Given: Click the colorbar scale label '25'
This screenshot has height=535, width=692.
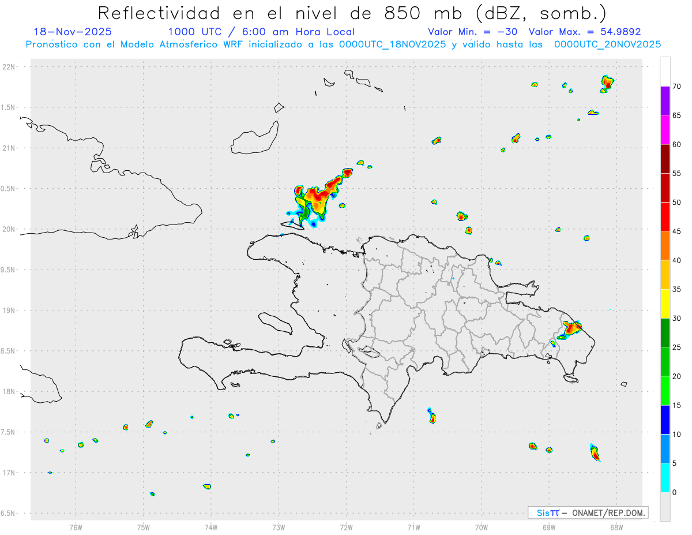Looking at the screenshot, I should click(x=677, y=347).
